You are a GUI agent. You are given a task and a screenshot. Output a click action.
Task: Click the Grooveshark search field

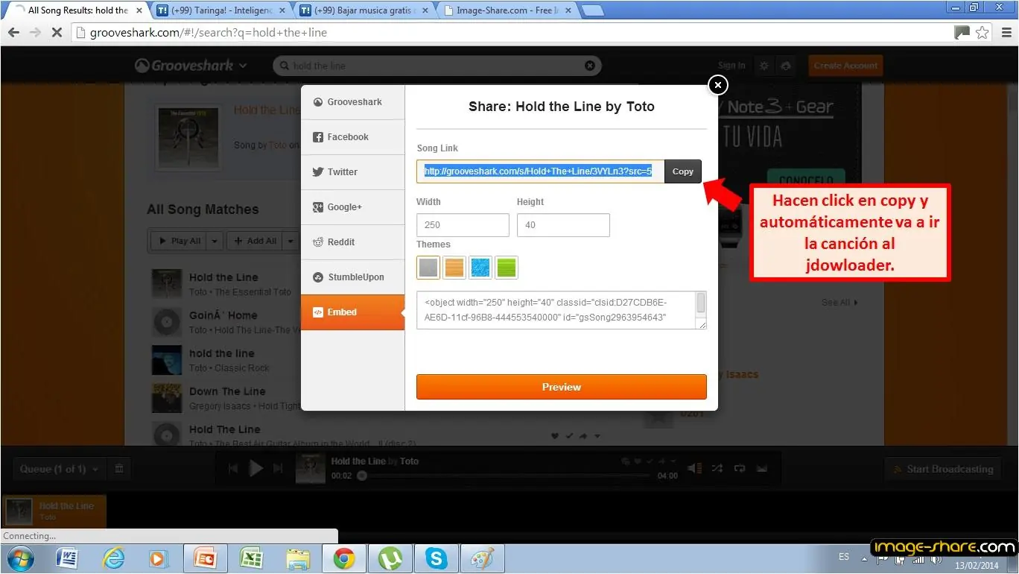pyautogui.click(x=437, y=66)
